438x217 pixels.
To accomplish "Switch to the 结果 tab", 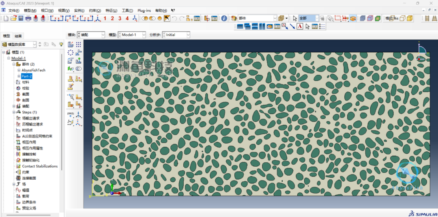I will coord(19,36).
